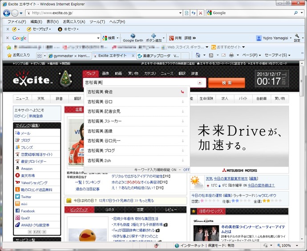The height and width of the screenshot is (251, 307).
Task: Click the セーフウェブ checkmark icon
Action: tap(29, 29)
